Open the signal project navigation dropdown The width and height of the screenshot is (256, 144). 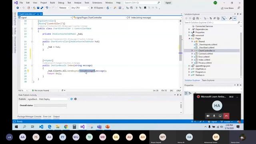pyautogui.click(x=45, y=18)
